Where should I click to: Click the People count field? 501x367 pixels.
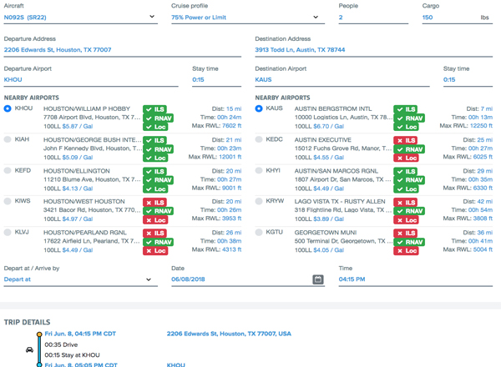pos(372,17)
